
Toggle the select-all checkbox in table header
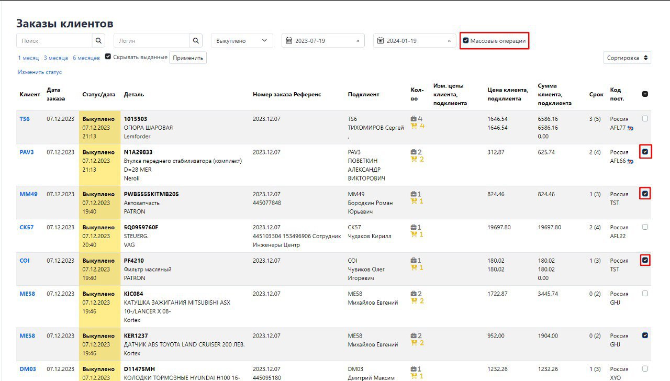[645, 94]
